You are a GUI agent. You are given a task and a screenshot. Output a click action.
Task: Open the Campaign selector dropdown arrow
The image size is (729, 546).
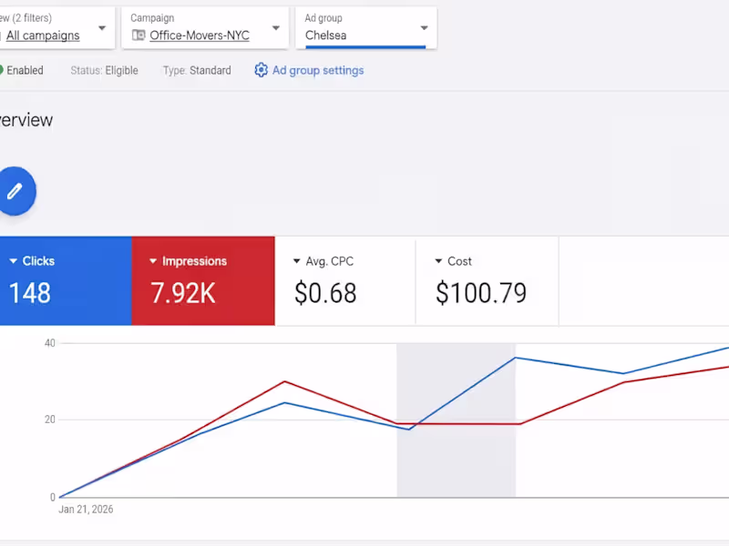coord(275,28)
